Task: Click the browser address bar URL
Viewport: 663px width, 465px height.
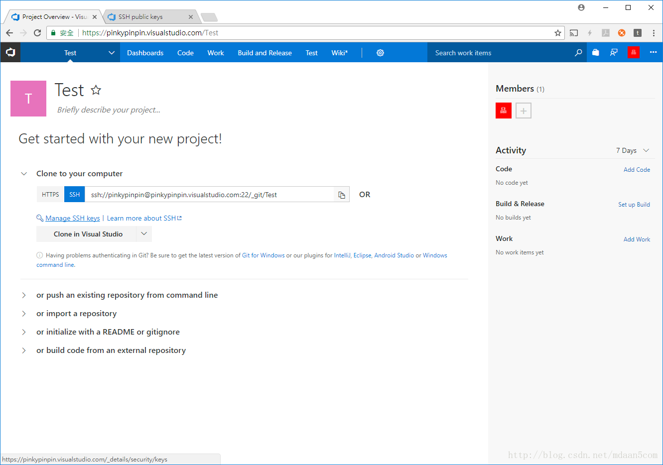Action: [150, 33]
